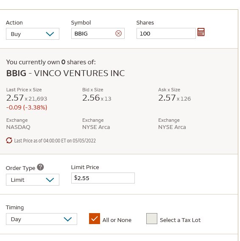
Task: Edit the Limit Price field
Action: 103,178
